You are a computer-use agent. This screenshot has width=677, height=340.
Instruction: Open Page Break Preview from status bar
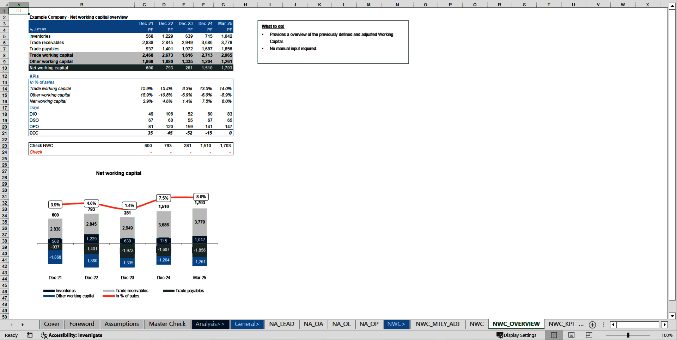click(x=588, y=335)
